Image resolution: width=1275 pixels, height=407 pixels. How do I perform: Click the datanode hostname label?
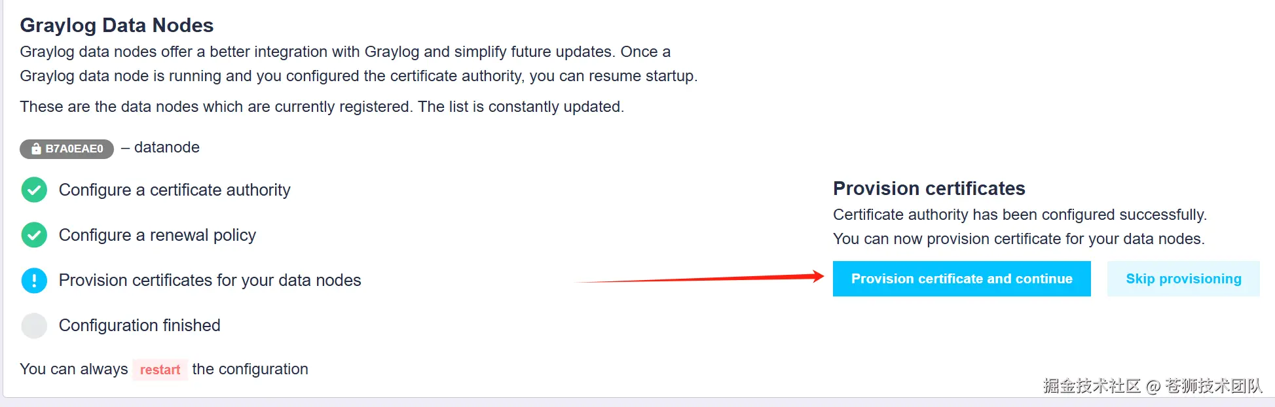(x=166, y=148)
